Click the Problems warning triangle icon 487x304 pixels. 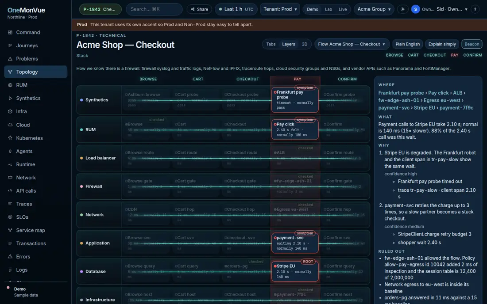(x=10, y=59)
